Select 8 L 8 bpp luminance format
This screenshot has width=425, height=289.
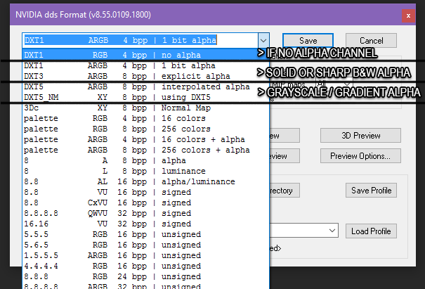pyautogui.click(x=146, y=172)
